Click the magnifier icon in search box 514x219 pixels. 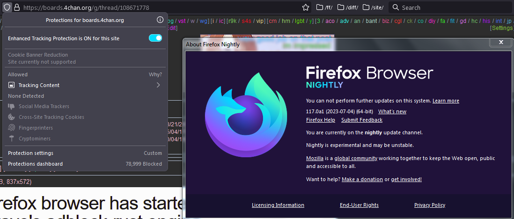pos(396,7)
